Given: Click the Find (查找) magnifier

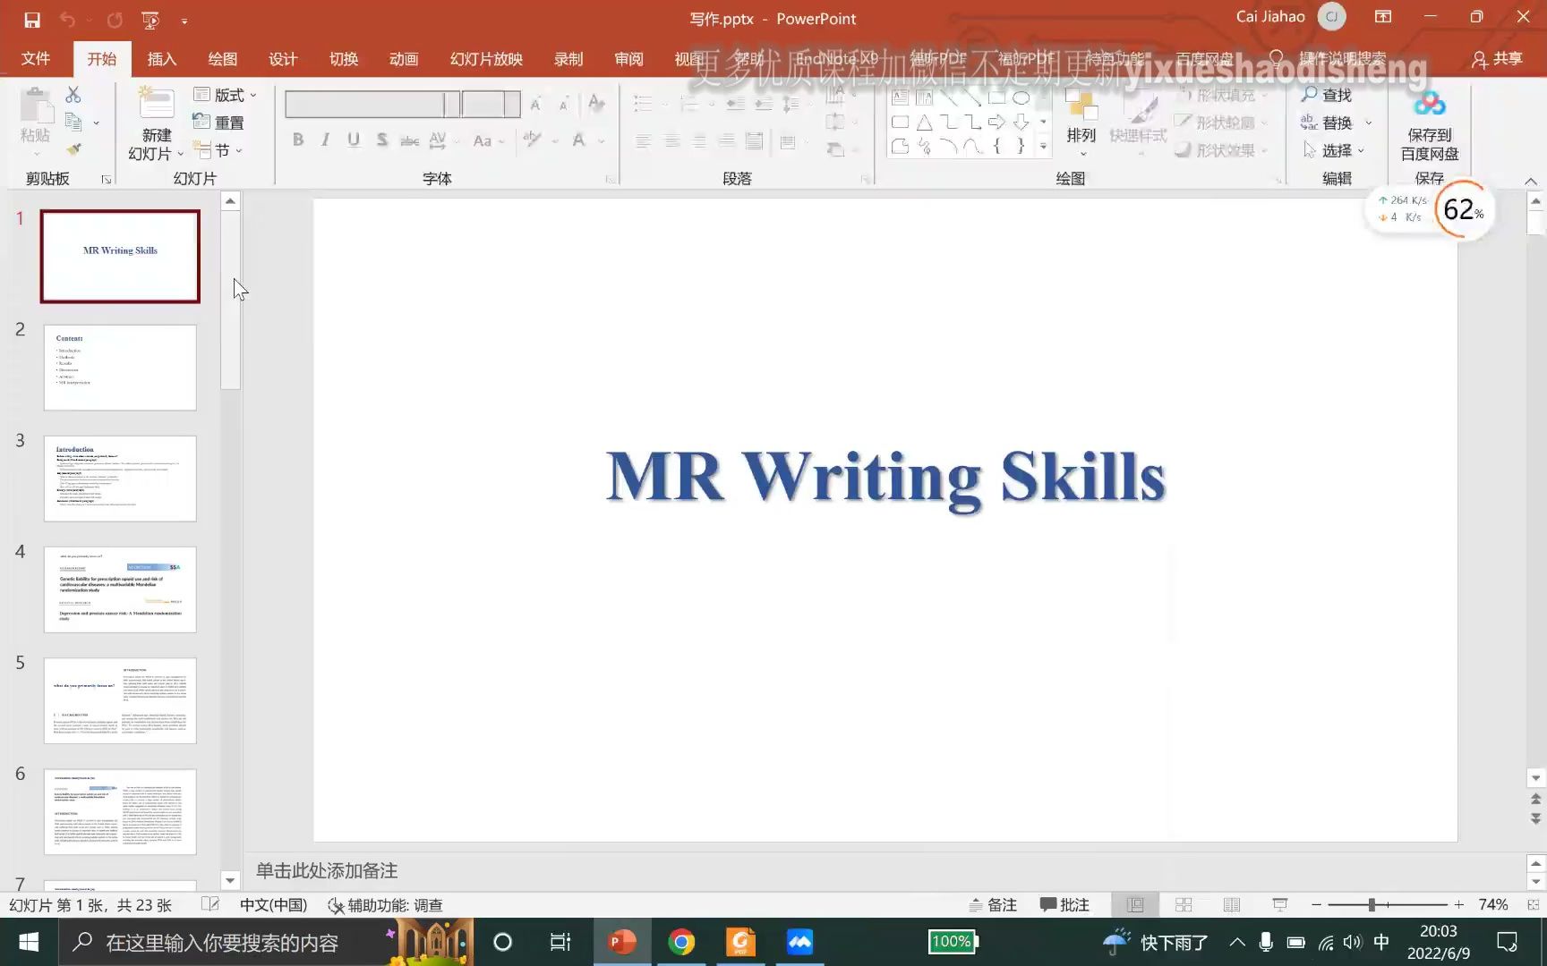Looking at the screenshot, I should (1326, 94).
